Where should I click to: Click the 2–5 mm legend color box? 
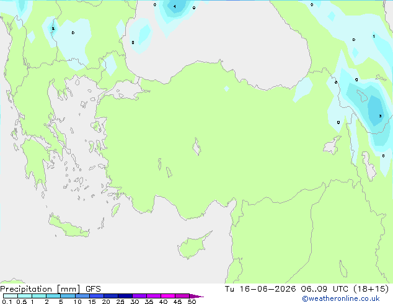click(53, 296)
